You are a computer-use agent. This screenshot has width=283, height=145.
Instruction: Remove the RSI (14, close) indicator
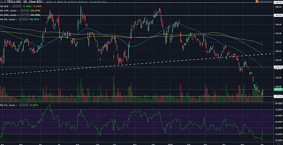coord(27,105)
